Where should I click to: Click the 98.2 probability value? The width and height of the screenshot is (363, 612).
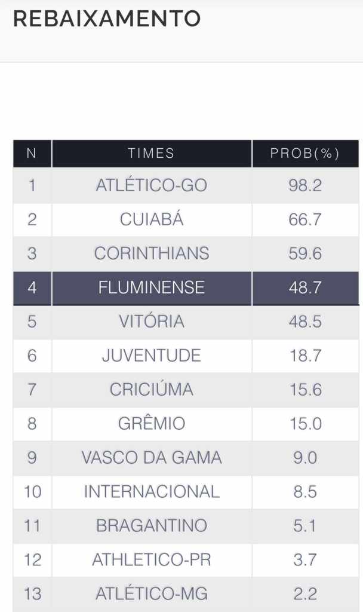[x=305, y=185]
